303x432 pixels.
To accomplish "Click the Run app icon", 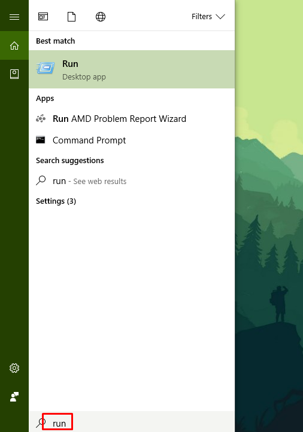I will [46, 68].
